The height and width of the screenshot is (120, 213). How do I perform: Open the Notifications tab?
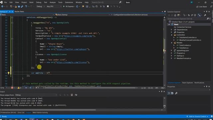coord(199,83)
